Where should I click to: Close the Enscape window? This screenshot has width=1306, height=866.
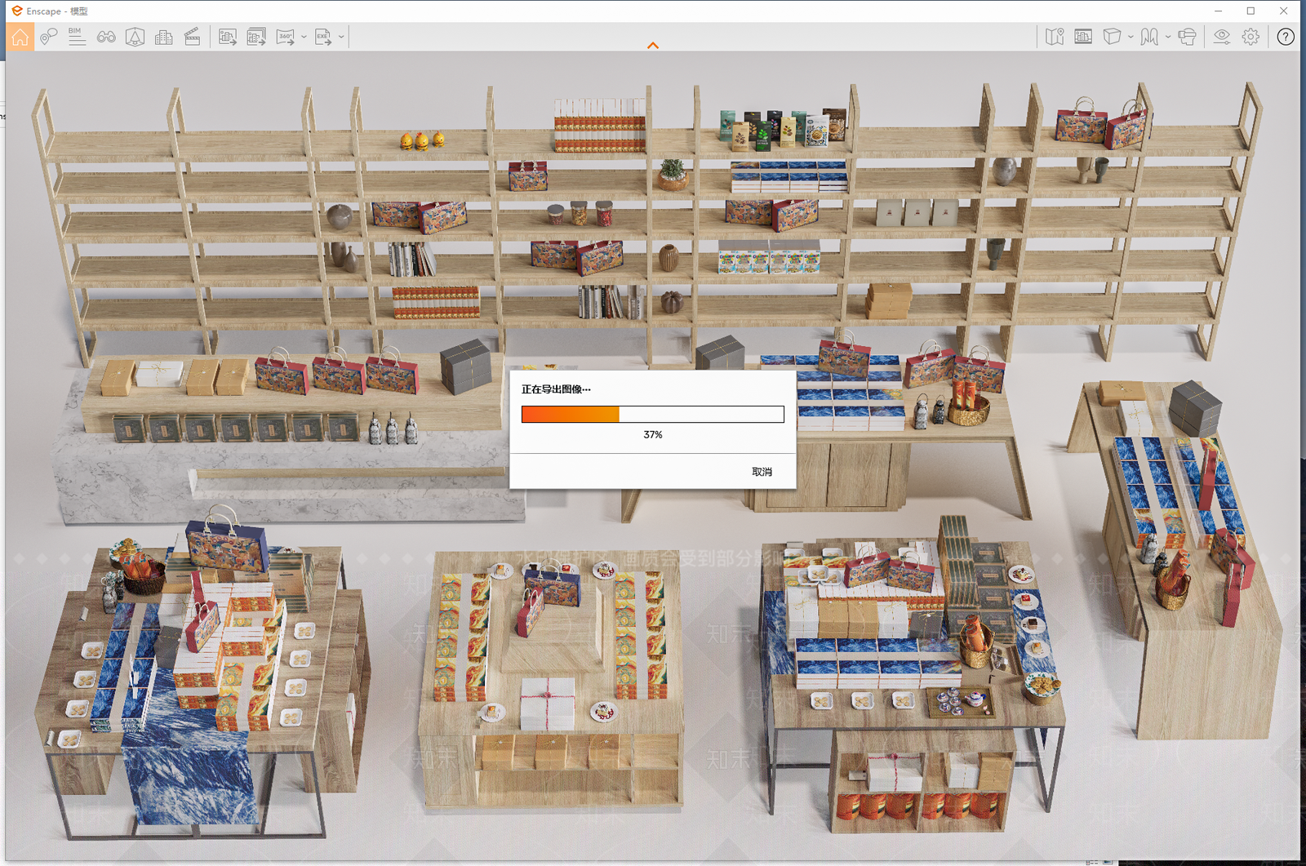pos(1283,11)
